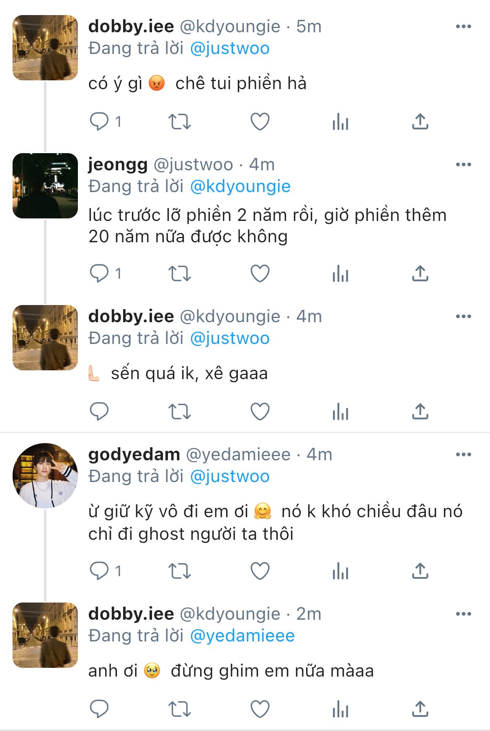The width and height of the screenshot is (490, 731).
Task: View analytics for the last dobby.iee tweet
Action: 340,709
